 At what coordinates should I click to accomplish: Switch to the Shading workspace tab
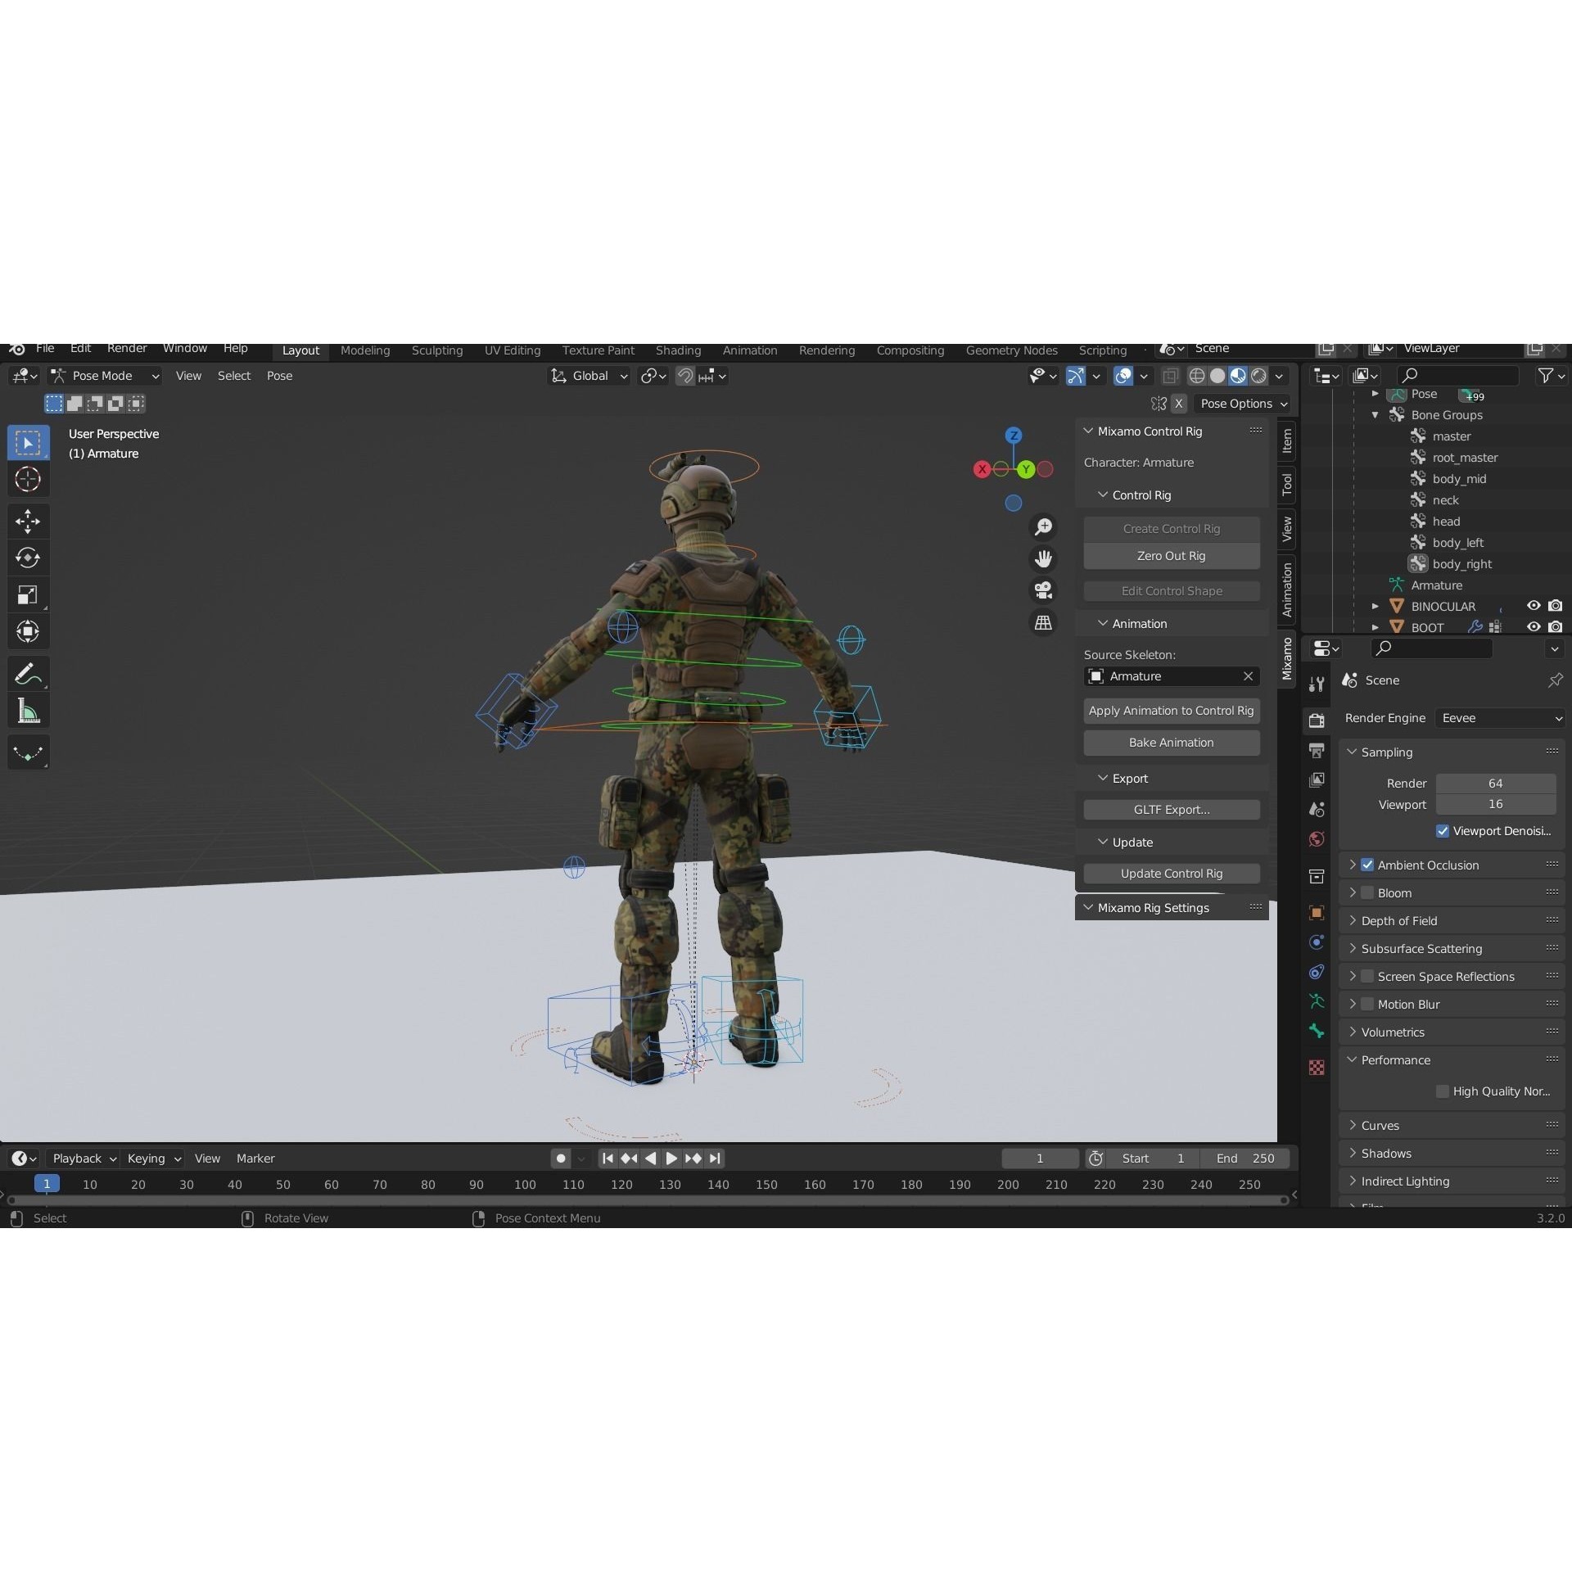pyautogui.click(x=678, y=350)
